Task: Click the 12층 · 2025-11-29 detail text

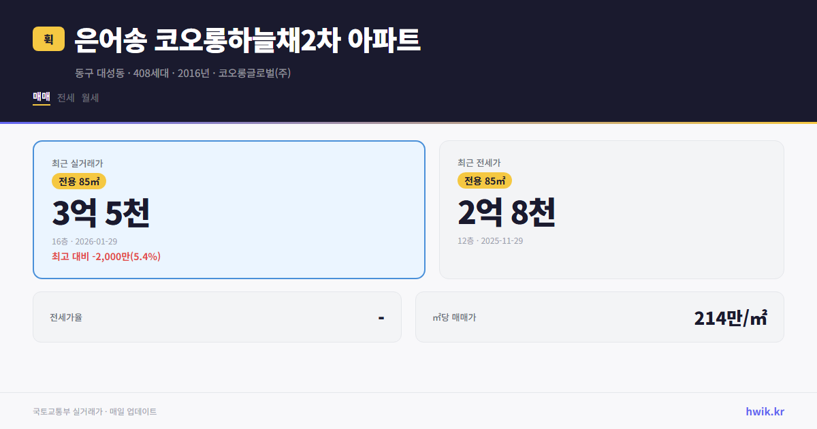Action: point(490,240)
